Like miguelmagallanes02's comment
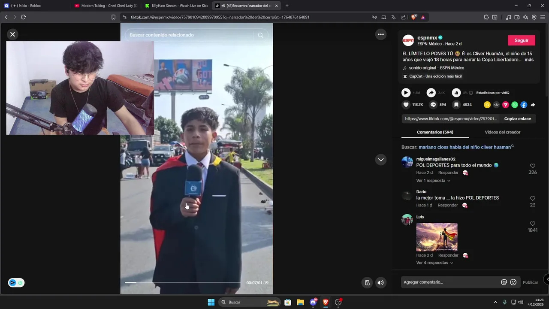The image size is (549, 309). (533, 166)
